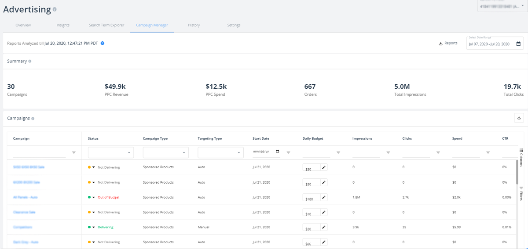Click the download icon in Campaigns section
The image size is (528, 249).
tap(519, 118)
